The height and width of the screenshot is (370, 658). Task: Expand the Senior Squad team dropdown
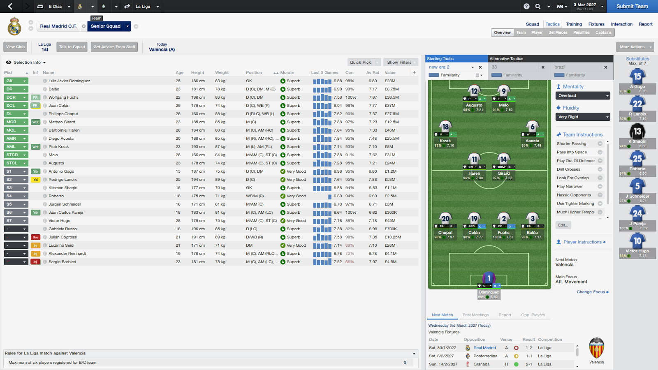[x=128, y=26]
